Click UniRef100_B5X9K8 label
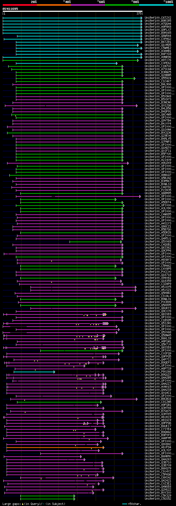This screenshot has width=176, height=506. [x=158, y=96]
